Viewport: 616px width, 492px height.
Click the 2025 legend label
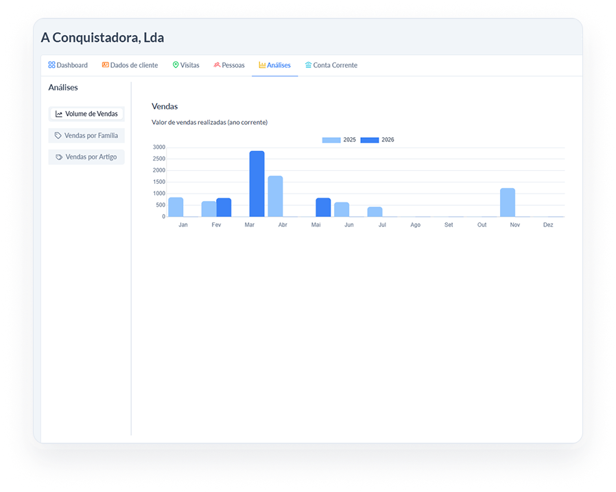[349, 140]
